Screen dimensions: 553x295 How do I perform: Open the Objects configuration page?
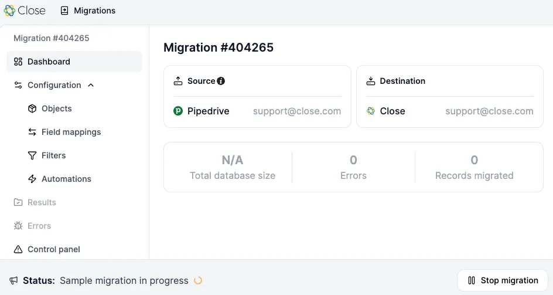coord(56,108)
